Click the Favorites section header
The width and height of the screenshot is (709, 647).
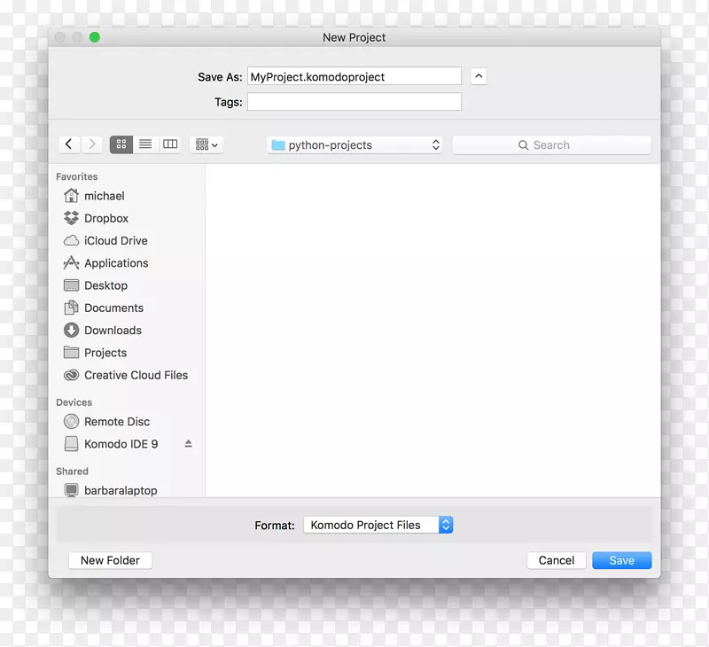click(x=76, y=176)
